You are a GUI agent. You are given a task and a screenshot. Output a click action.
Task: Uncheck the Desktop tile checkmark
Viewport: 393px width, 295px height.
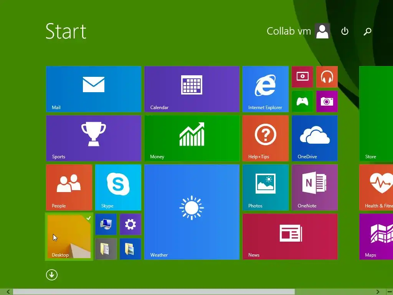click(88, 218)
